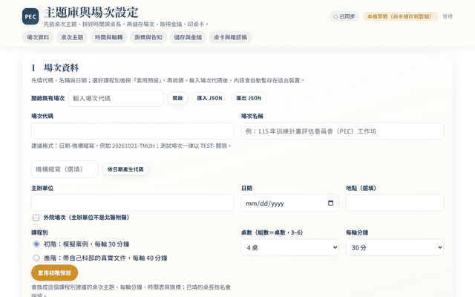Open the date picker calendar icon
The width and height of the screenshot is (475, 297).
pos(330,203)
